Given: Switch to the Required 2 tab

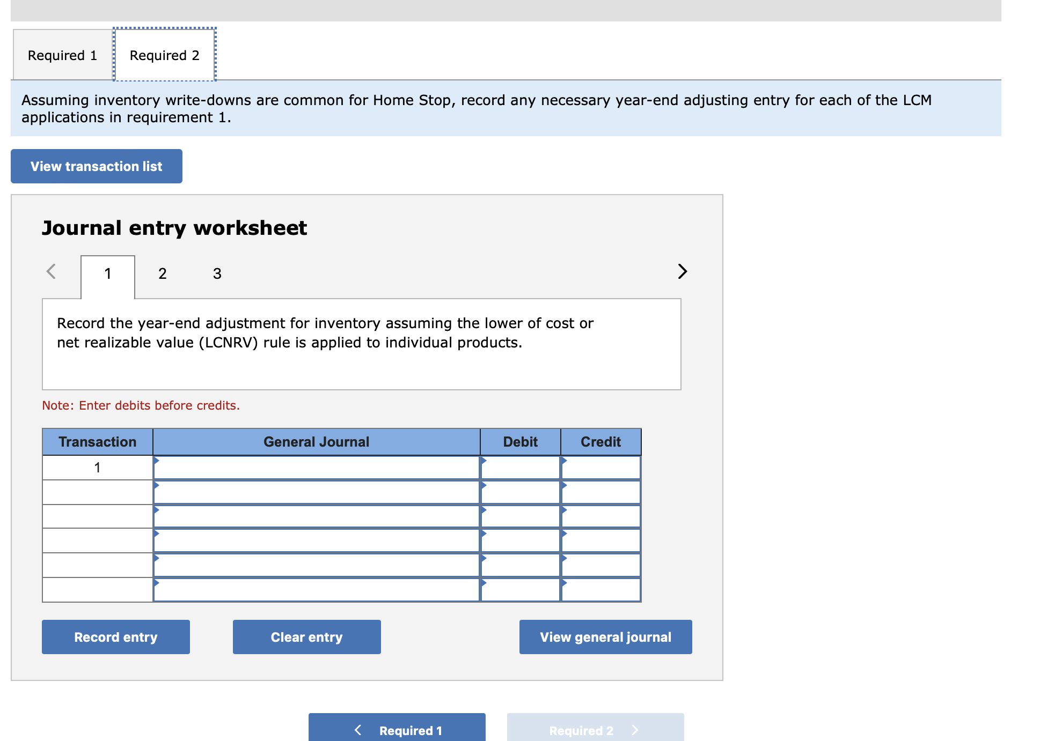Looking at the screenshot, I should pos(164,54).
